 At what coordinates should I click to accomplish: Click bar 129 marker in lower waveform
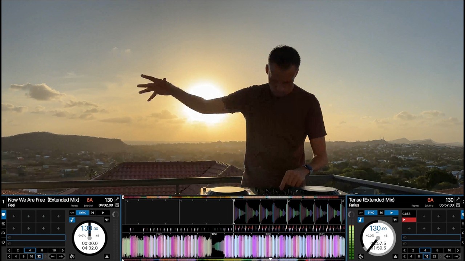(214, 234)
